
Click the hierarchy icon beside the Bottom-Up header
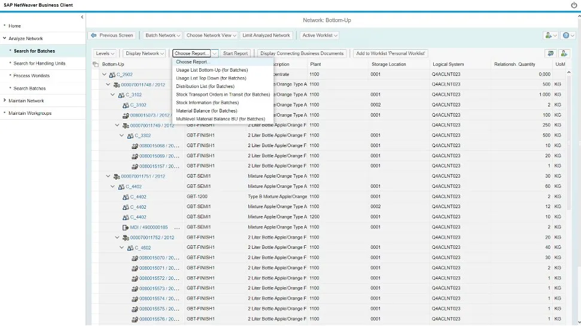coord(96,64)
